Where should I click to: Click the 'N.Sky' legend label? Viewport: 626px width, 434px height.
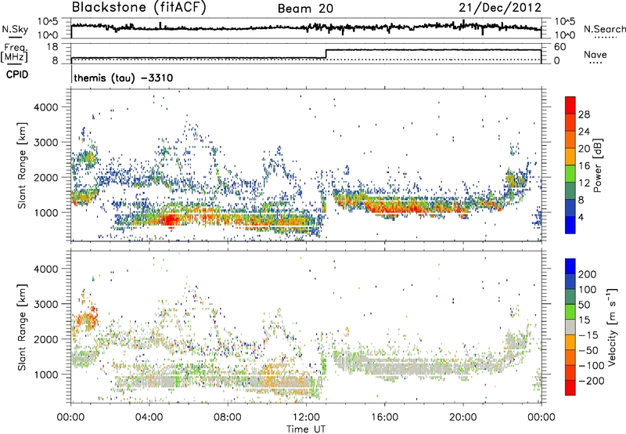[15, 29]
